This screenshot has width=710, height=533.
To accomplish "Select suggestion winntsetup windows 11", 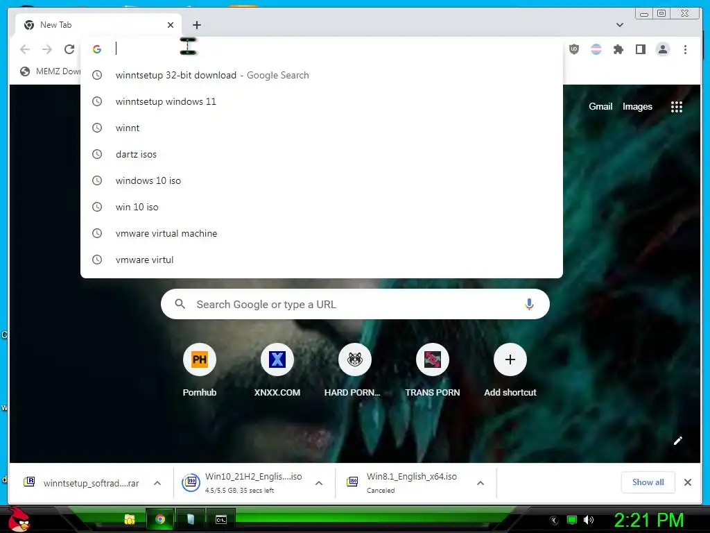I will 322,101.
